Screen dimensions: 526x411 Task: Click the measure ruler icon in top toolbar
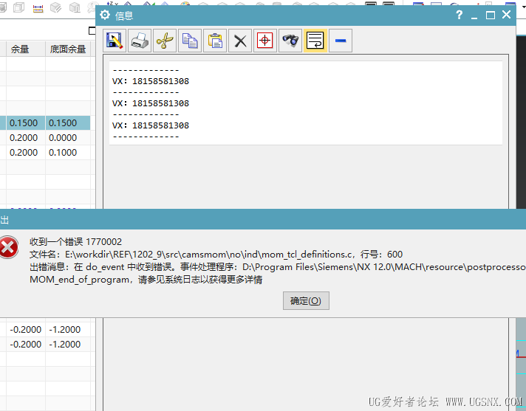tap(38, 8)
